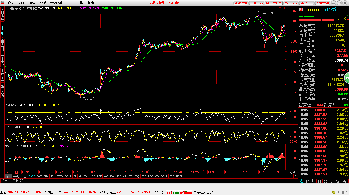Select the 势 tab in the quote panel
Viewport: 349px width, 195px height.
(x=325, y=181)
